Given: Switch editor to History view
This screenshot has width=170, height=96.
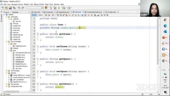Looking at the screenshot, I should pyautogui.click(x=40, y=15).
